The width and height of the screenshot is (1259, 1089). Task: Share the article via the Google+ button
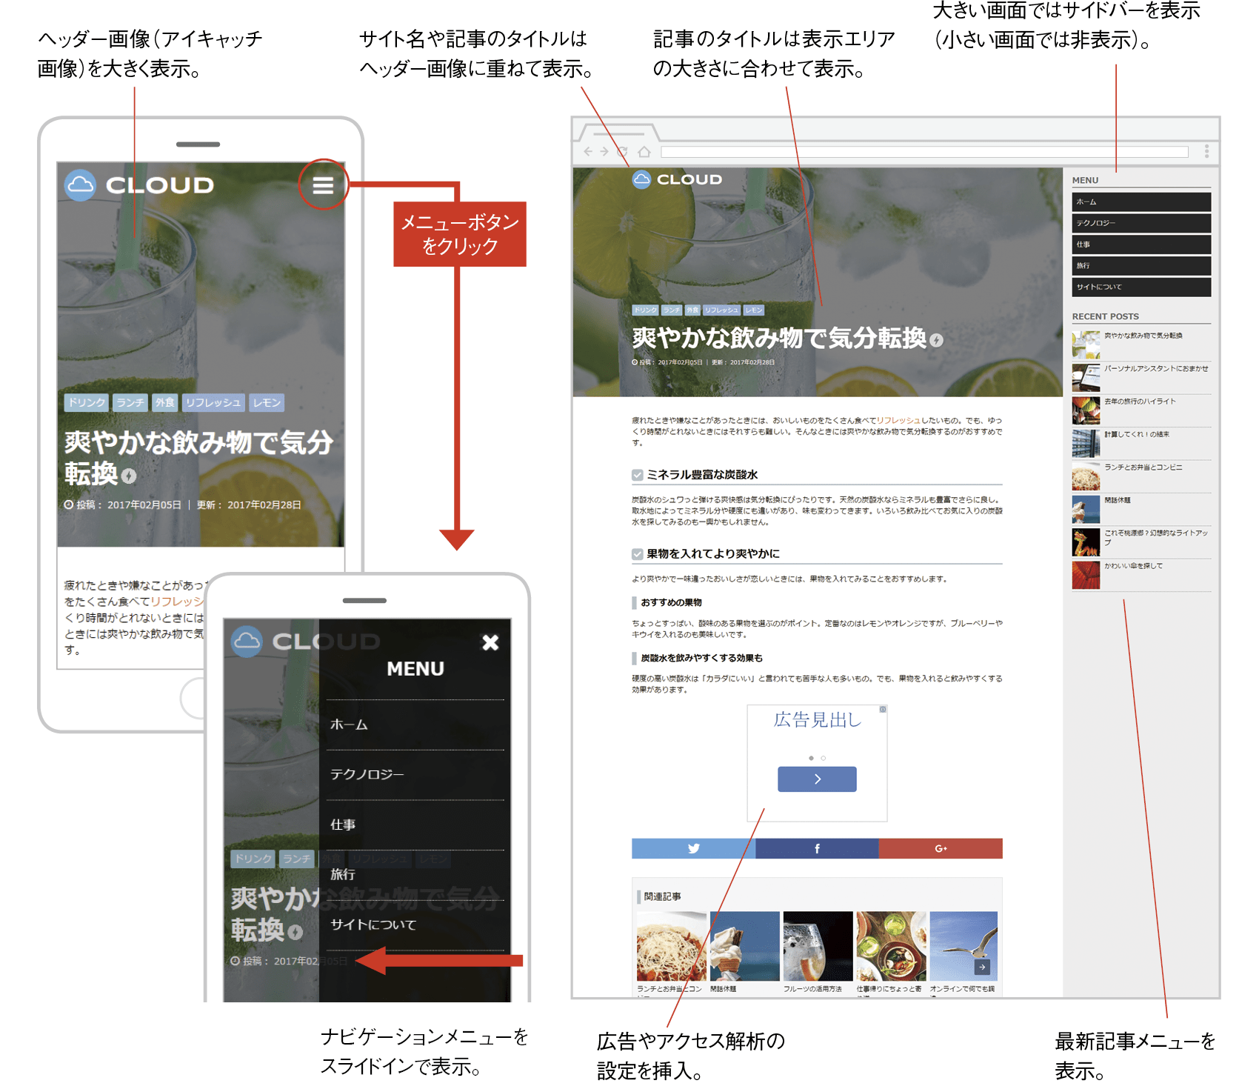(941, 848)
